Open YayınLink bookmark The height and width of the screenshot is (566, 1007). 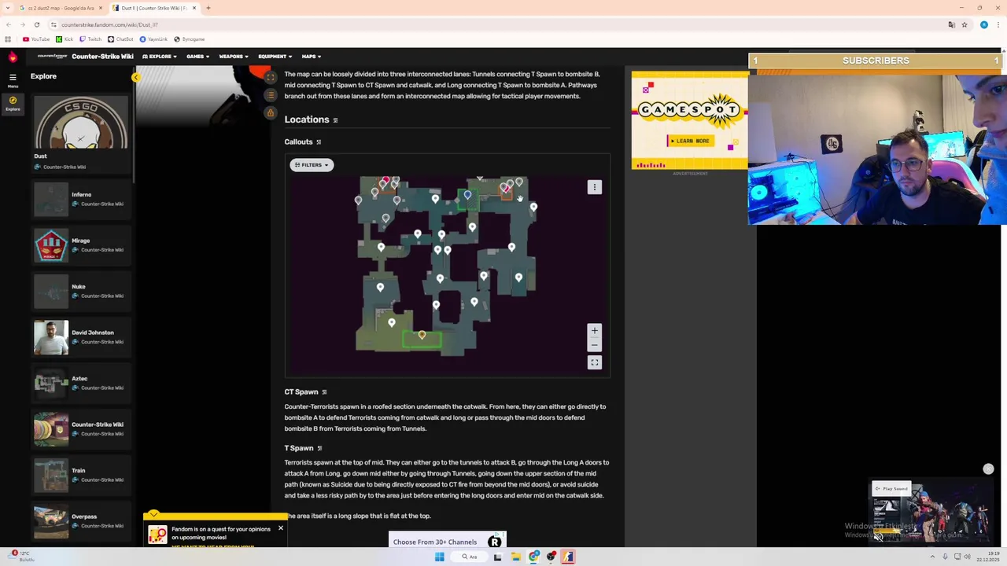coord(153,39)
